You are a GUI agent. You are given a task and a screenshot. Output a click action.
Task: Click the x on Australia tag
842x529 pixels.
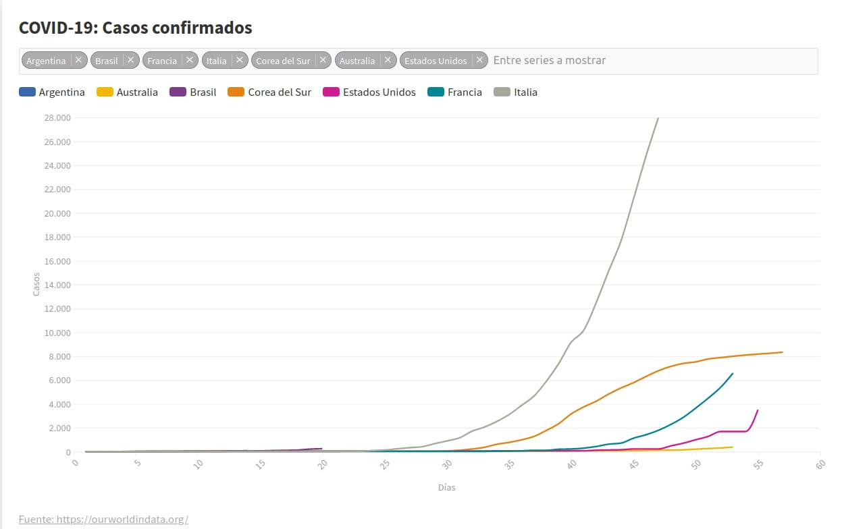click(388, 60)
